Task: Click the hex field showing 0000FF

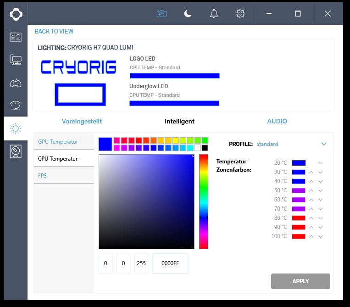Action: click(170, 263)
